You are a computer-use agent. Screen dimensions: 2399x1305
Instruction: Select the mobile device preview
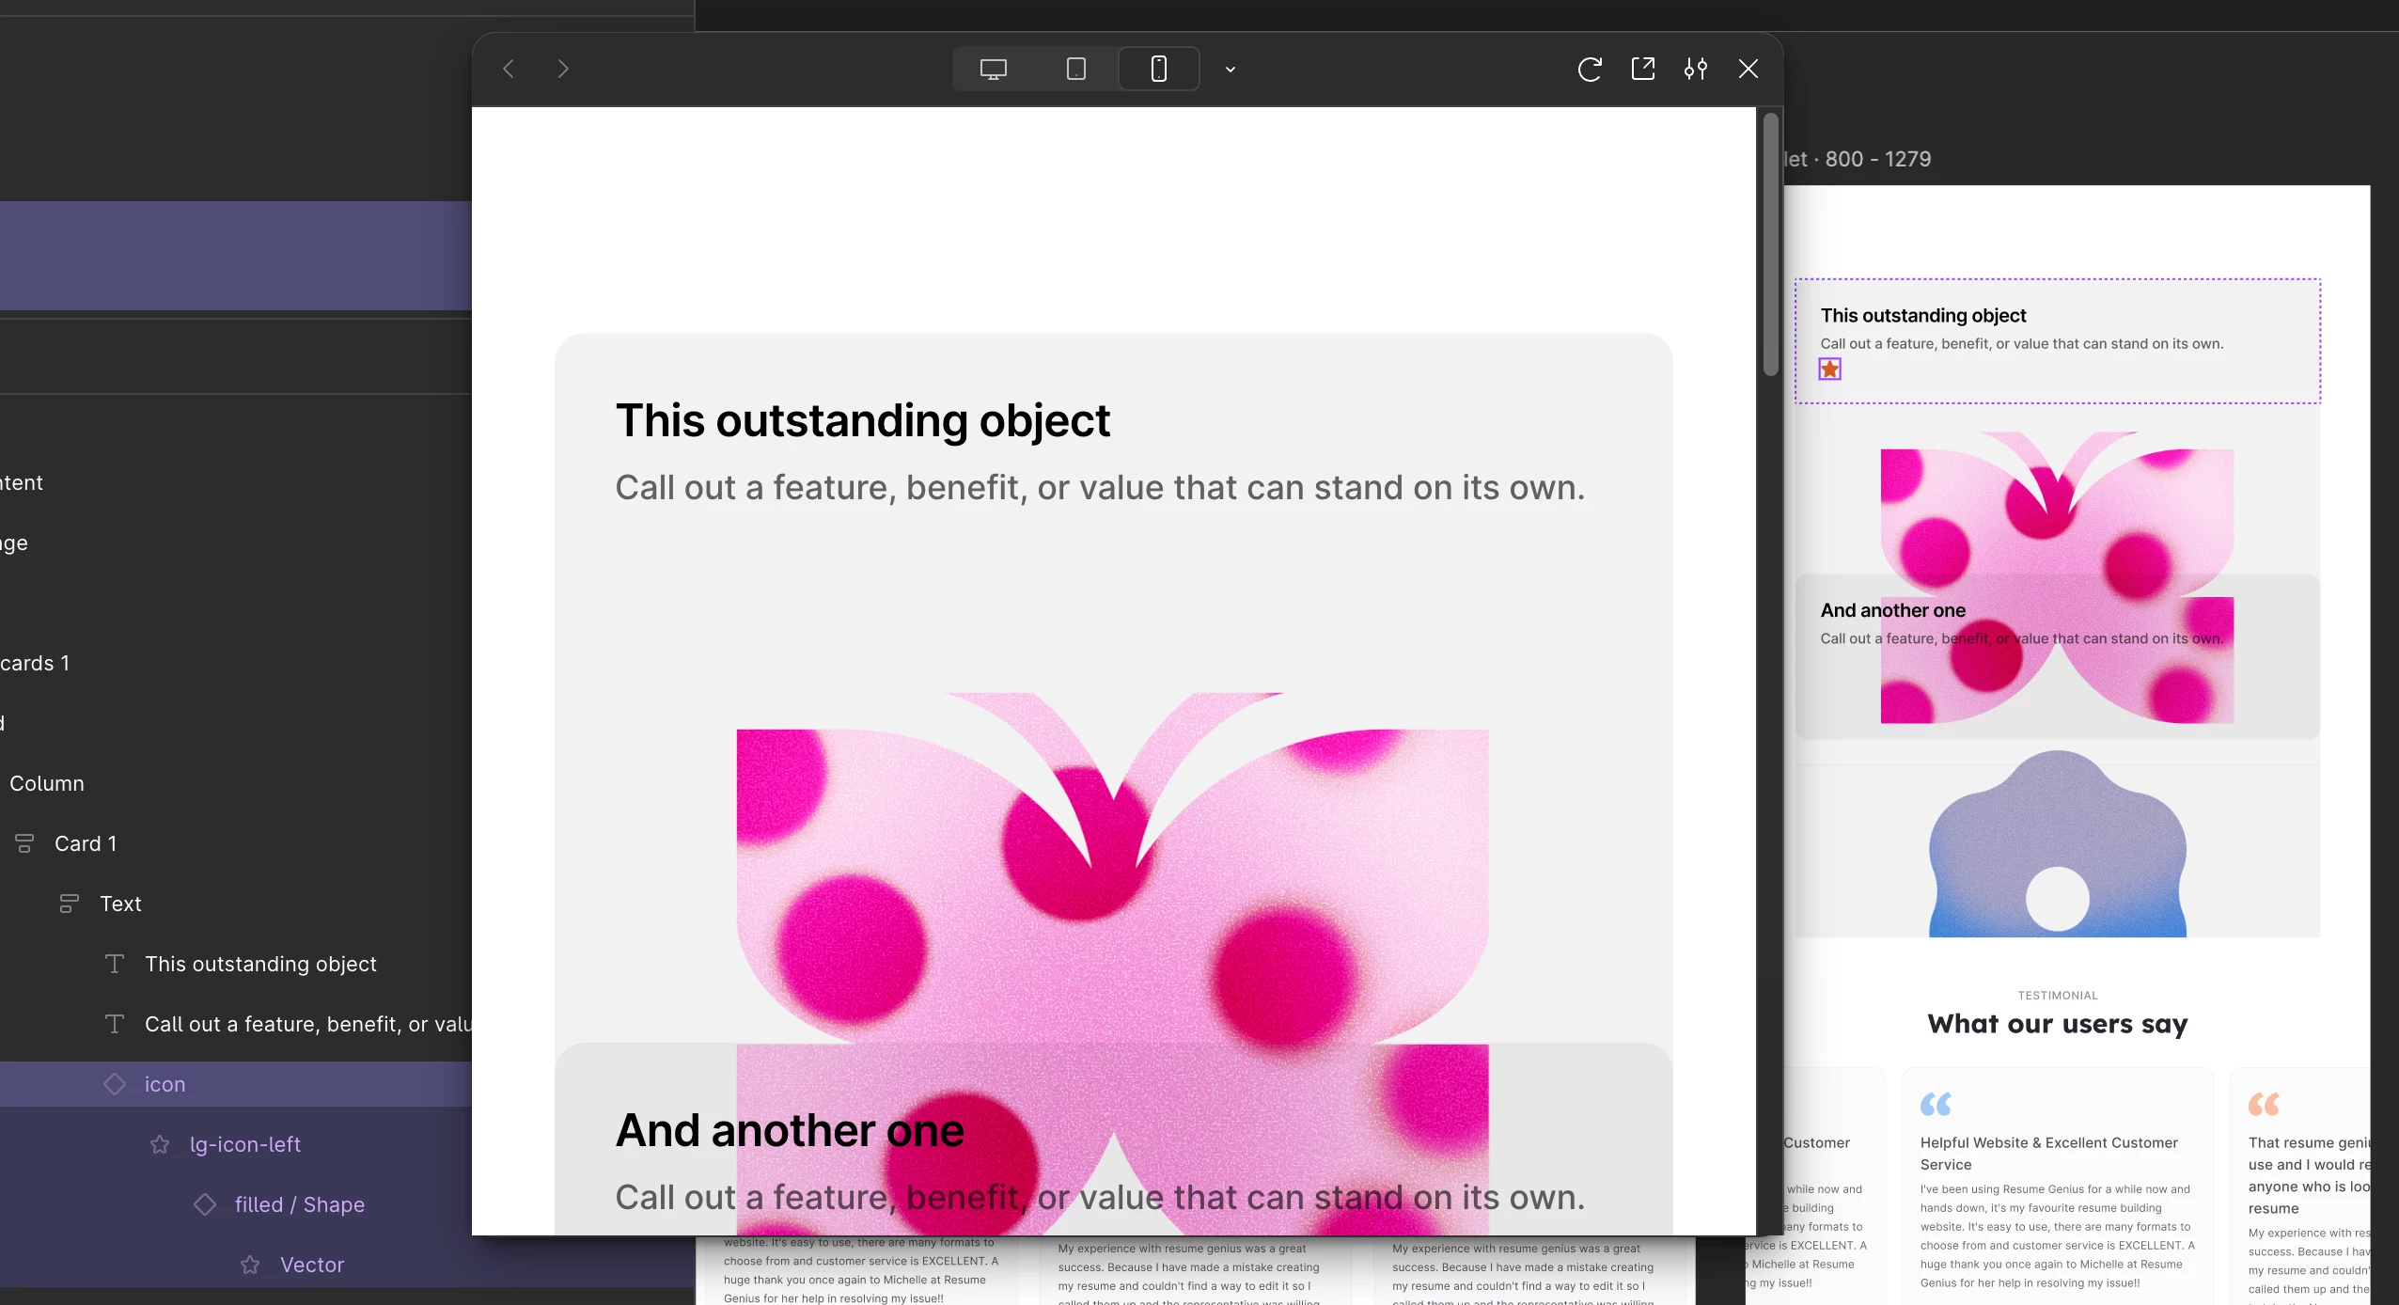1159,69
